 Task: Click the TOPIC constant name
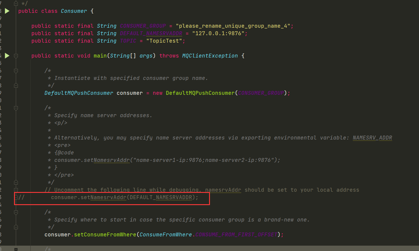click(x=128, y=41)
